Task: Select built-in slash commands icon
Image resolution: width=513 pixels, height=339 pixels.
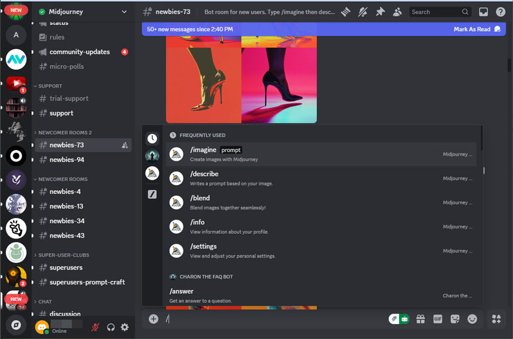Action: (152, 194)
